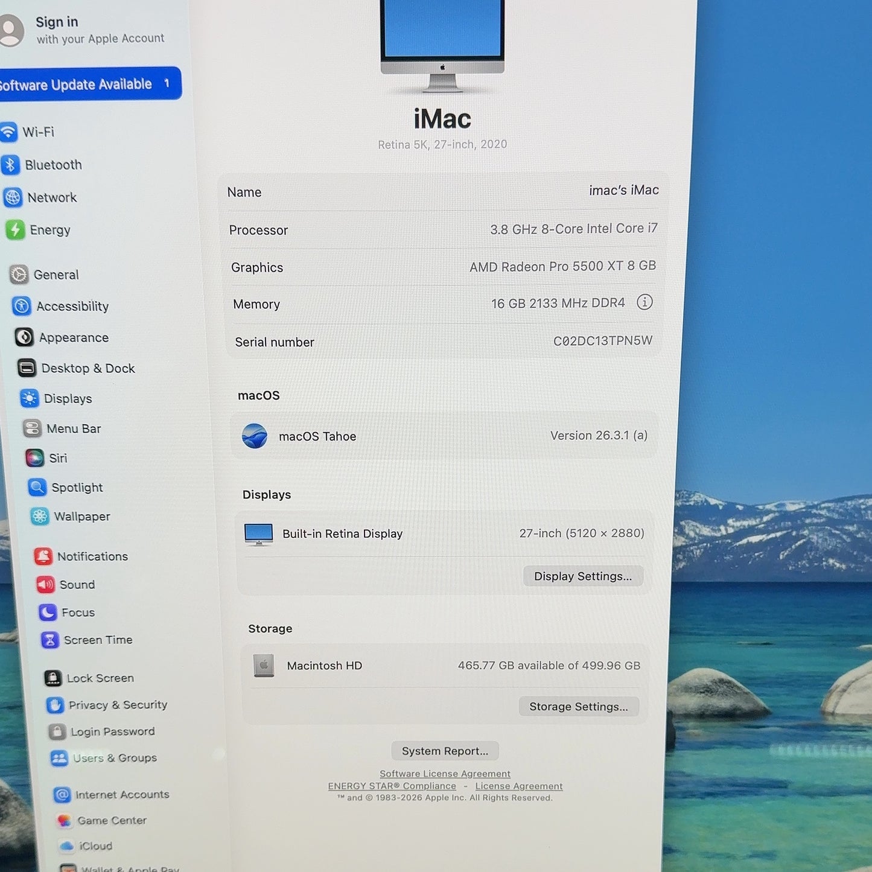The width and height of the screenshot is (872, 872).
Task: Open the Software License Agreement link
Action: [x=445, y=774]
